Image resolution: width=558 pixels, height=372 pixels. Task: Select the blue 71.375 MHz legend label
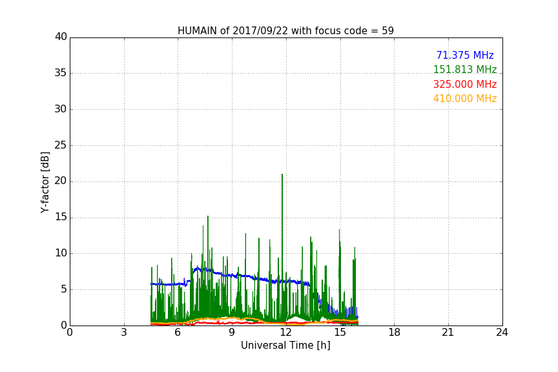[465, 55]
